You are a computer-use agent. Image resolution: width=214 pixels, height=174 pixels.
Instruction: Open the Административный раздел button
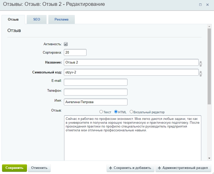(183, 168)
